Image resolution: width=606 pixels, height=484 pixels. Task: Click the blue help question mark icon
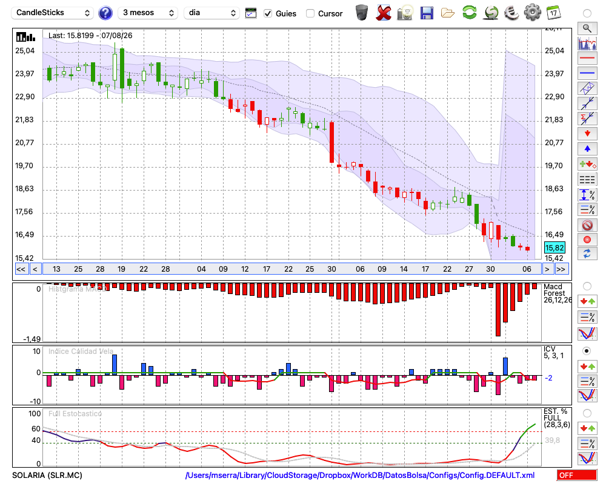click(105, 13)
